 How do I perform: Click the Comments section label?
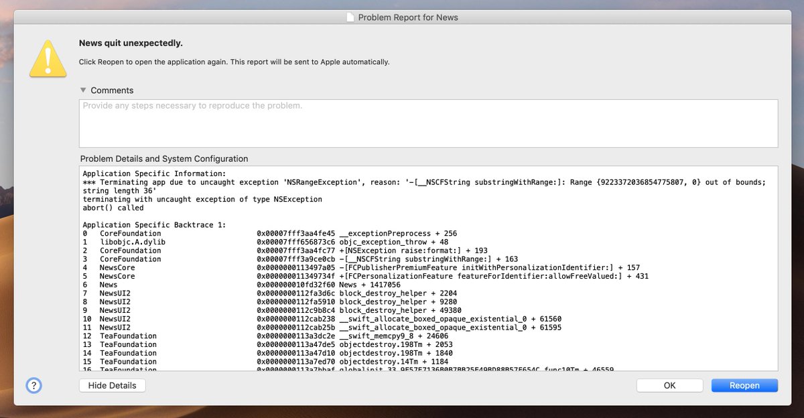click(112, 90)
